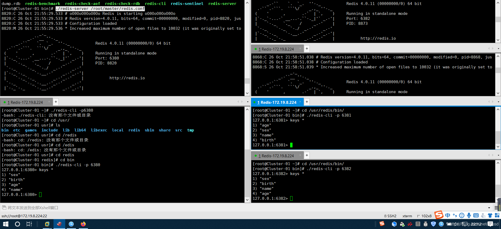Open Task View on taskbar
Viewport: 501px width, 229px height.
pyautogui.click(x=29, y=224)
